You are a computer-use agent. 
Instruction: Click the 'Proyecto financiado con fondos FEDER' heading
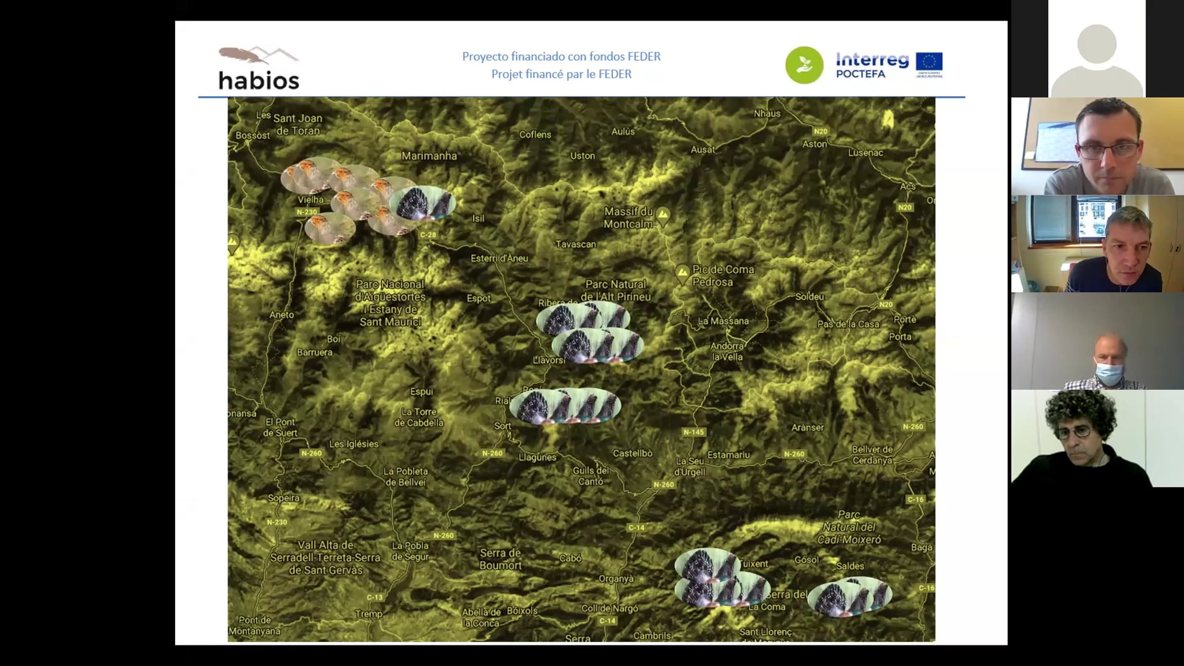[x=561, y=56]
